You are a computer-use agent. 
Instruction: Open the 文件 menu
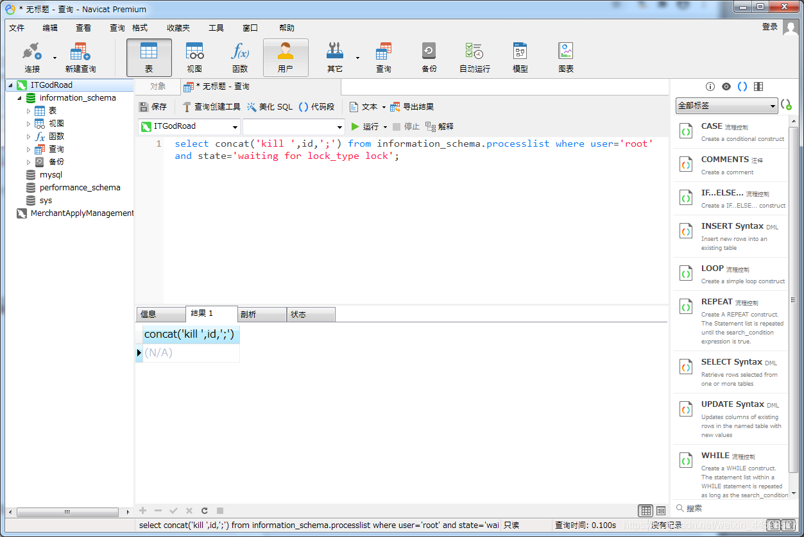pyautogui.click(x=17, y=28)
